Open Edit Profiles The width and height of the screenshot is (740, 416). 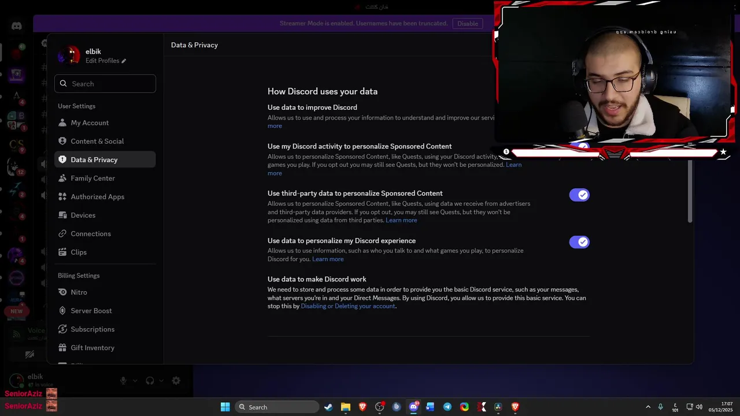coord(105,61)
